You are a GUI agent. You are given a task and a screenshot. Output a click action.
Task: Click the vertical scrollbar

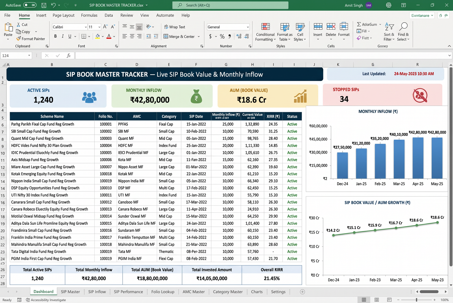pos(451,167)
